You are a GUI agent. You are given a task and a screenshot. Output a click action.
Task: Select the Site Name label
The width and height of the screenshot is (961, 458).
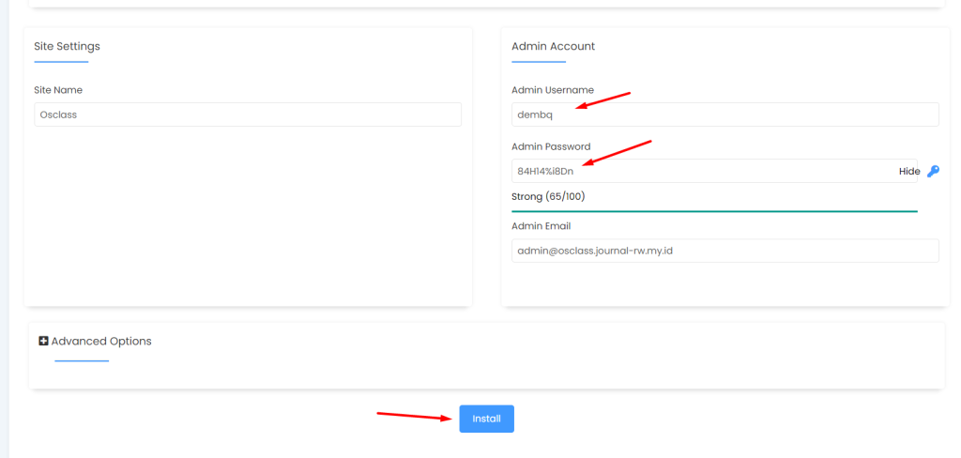tap(58, 90)
